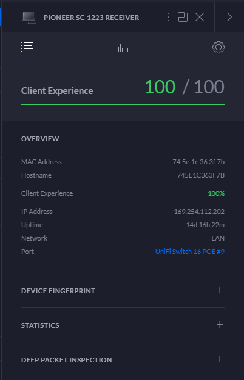Select the MAC address value 74:5e:1c:36:3f:7b
Screen dimensions: 244x380
198,162
